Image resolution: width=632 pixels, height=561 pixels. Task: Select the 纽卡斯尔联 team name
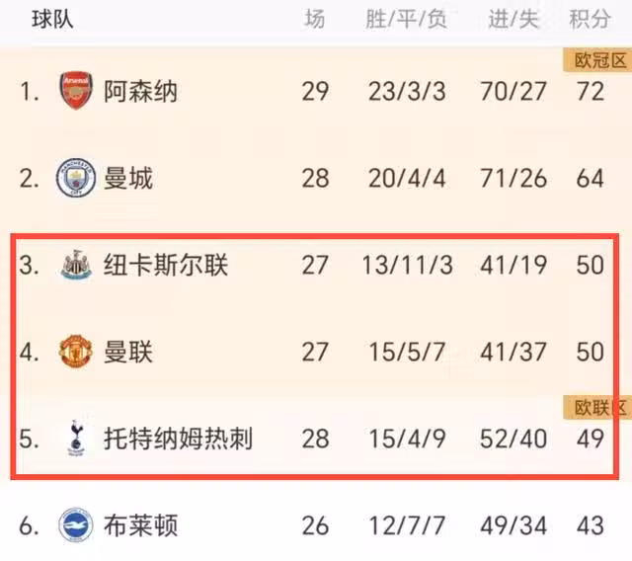pyautogui.click(x=165, y=265)
